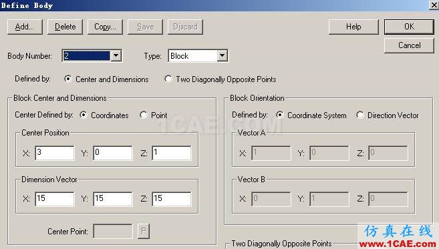Close the Define Body dialog window
Image resolution: width=439 pixels, height=249 pixels.
tap(434, 5)
